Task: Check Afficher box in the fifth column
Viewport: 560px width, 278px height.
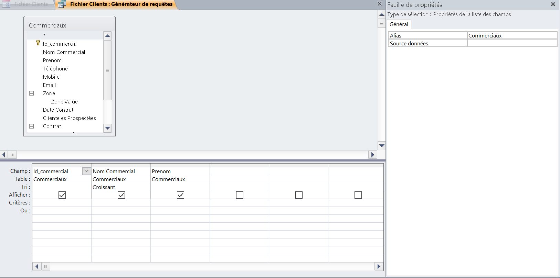Action: 299,195
